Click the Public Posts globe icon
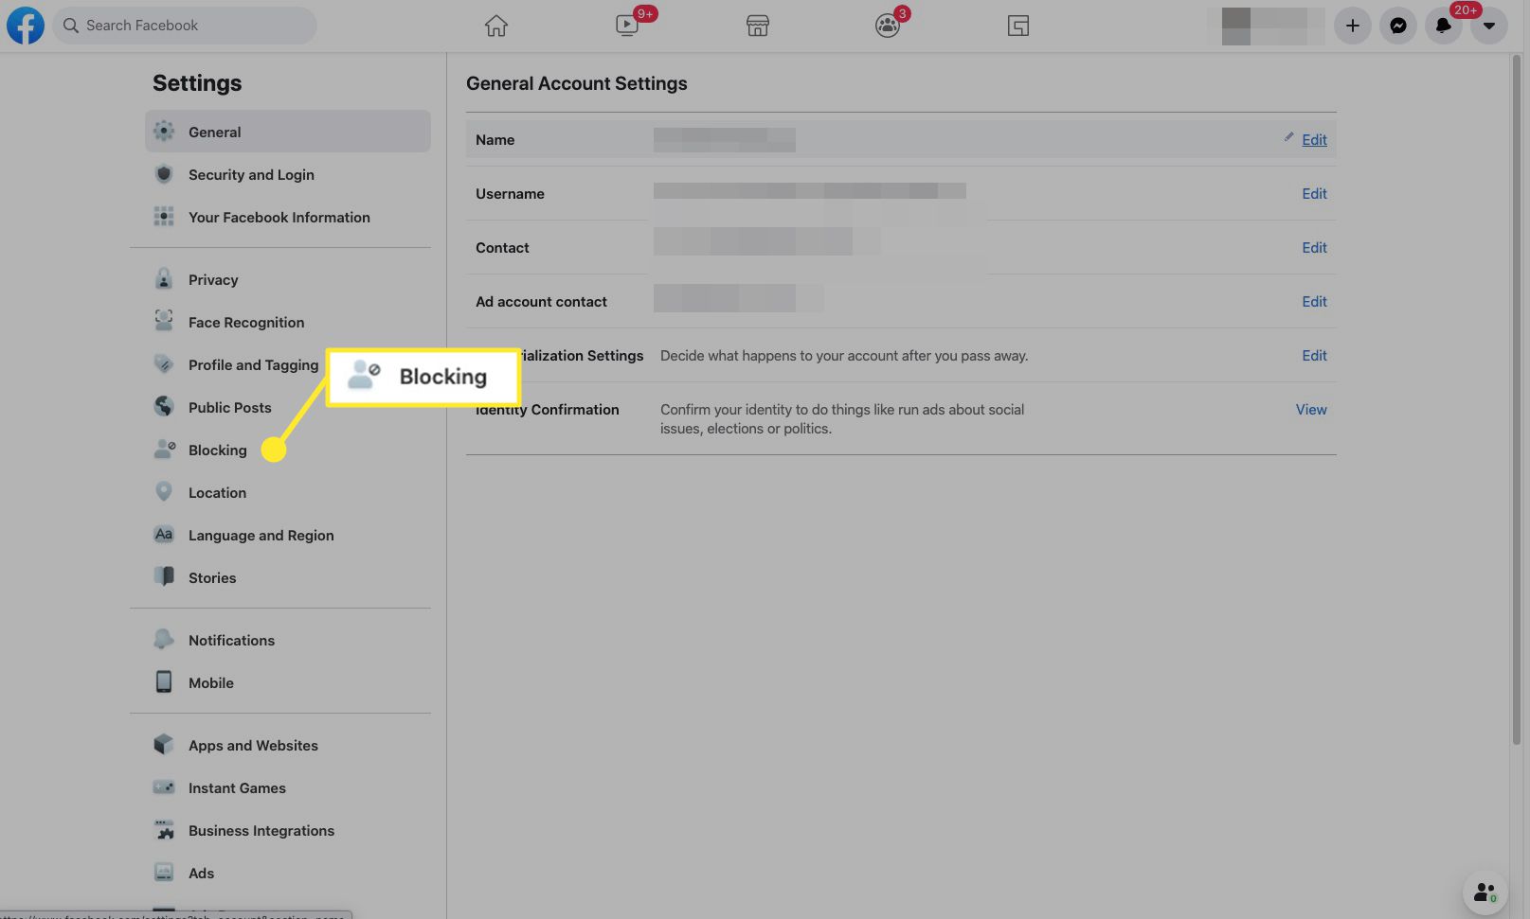Image resolution: width=1530 pixels, height=919 pixels. 164,407
